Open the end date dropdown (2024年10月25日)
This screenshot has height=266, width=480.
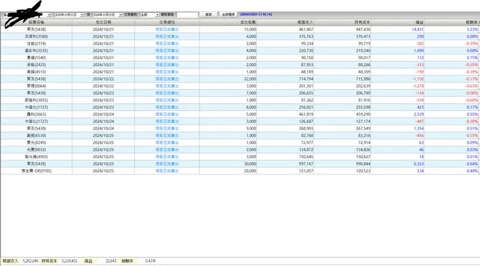click(120, 14)
